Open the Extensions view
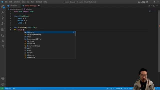Screen dimensions: 160x90 click(x=3, y=29)
